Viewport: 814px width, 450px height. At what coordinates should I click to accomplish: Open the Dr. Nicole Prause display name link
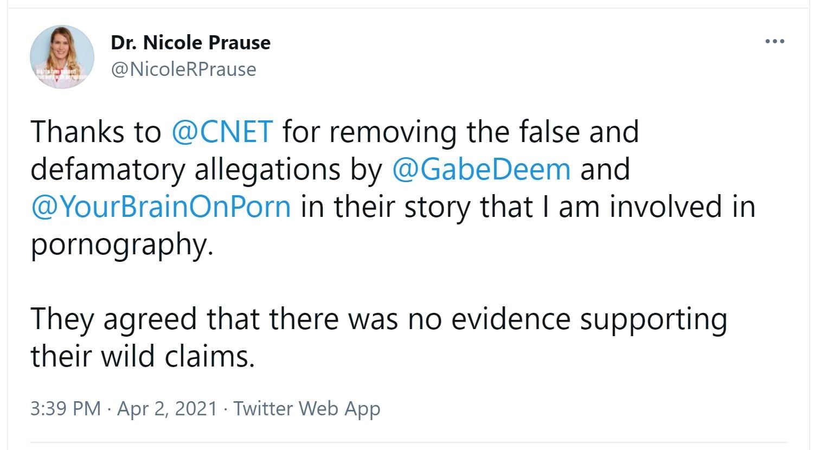point(190,43)
